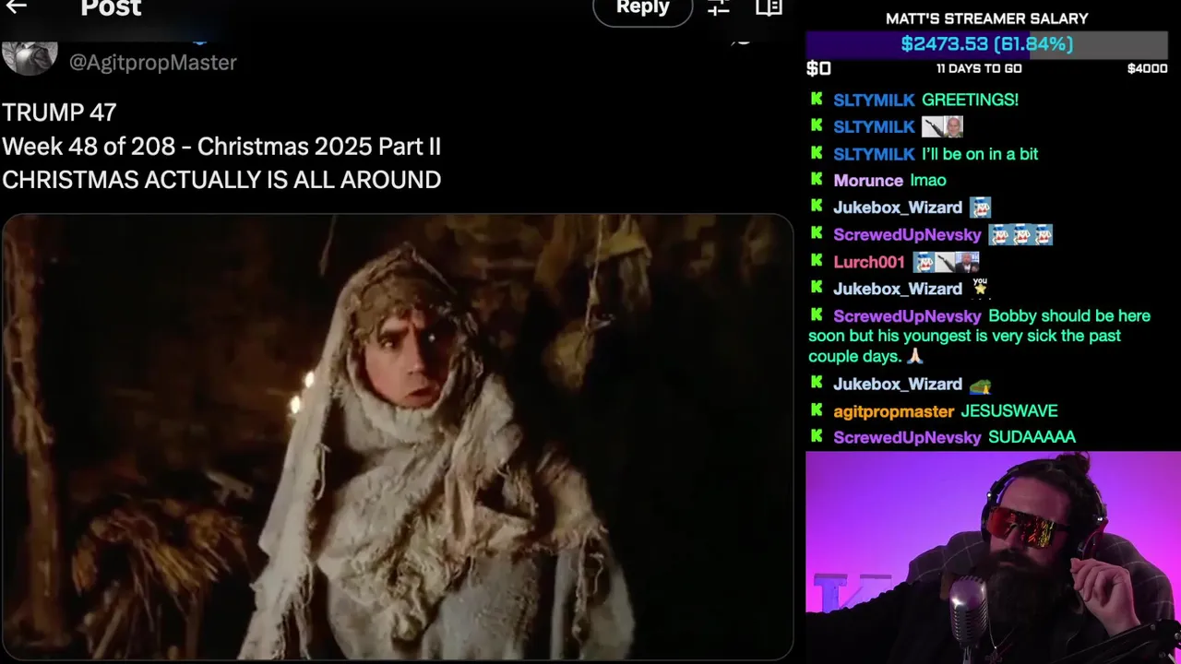This screenshot has height=664, width=1181.
Task: Click the Kick badge beside 'GREETINGS!' message
Action: [817, 99]
